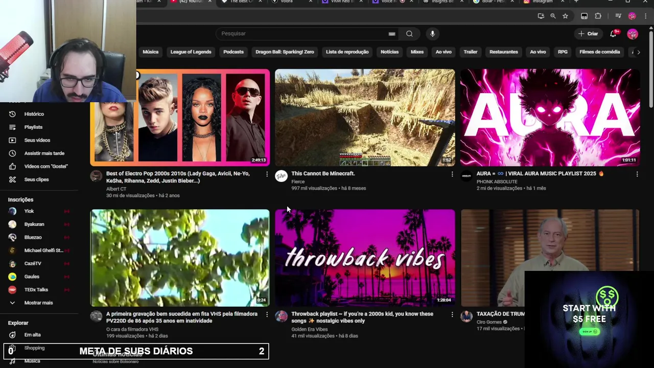Open the browser zoom magnifier icon
This screenshot has width=654, height=368.
[553, 16]
